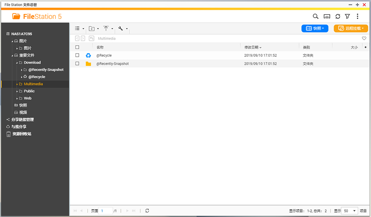Open the tools wrench dropdown arrow
The image size is (371, 217).
click(127, 29)
